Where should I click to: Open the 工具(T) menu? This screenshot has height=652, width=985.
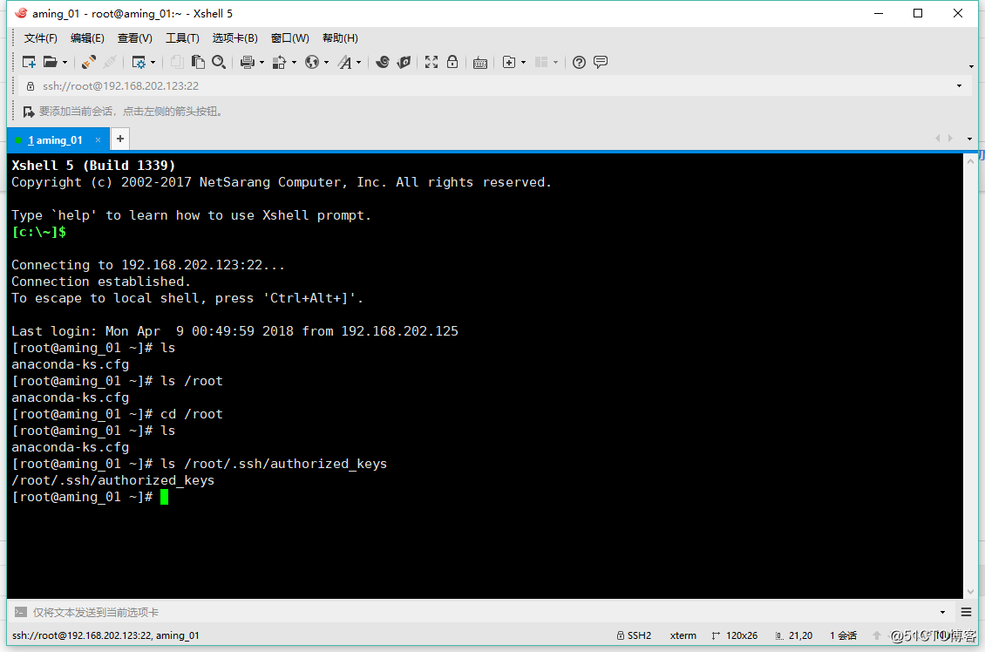183,38
